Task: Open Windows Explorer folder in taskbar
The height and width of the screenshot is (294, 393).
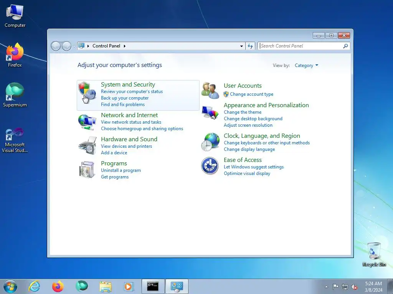Action: pos(106,287)
